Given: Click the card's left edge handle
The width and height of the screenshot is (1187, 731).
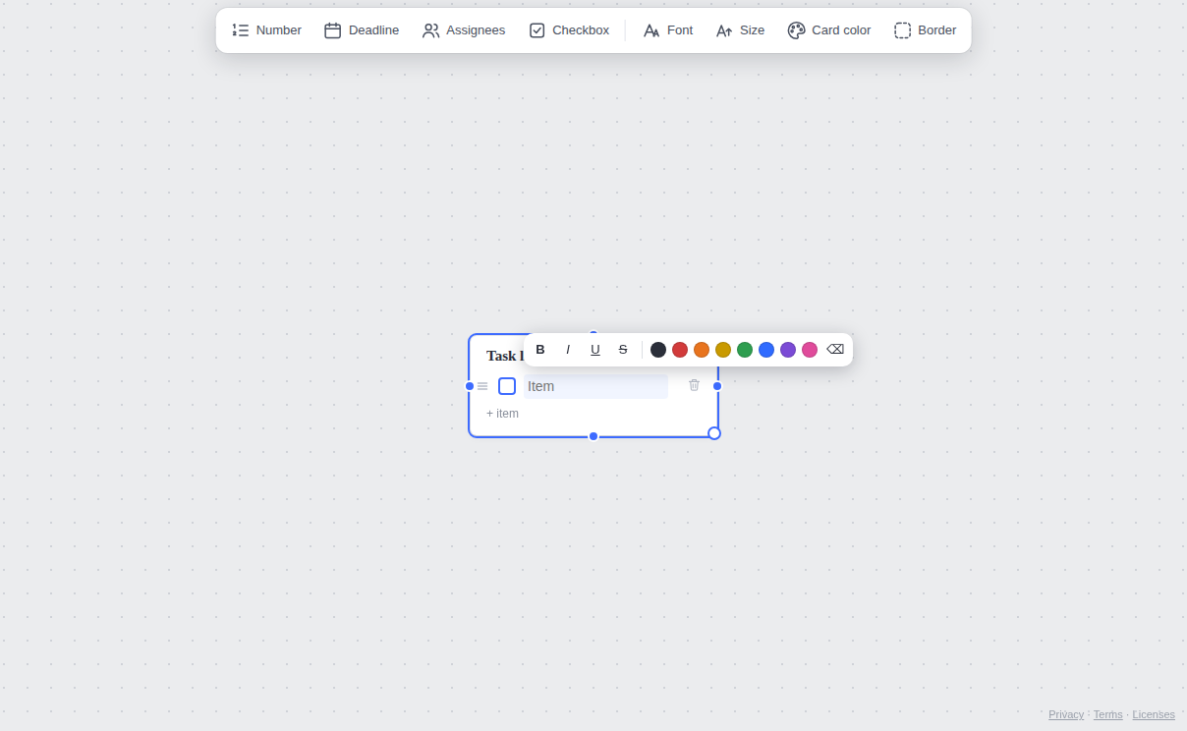Looking at the screenshot, I should pyautogui.click(x=470, y=386).
